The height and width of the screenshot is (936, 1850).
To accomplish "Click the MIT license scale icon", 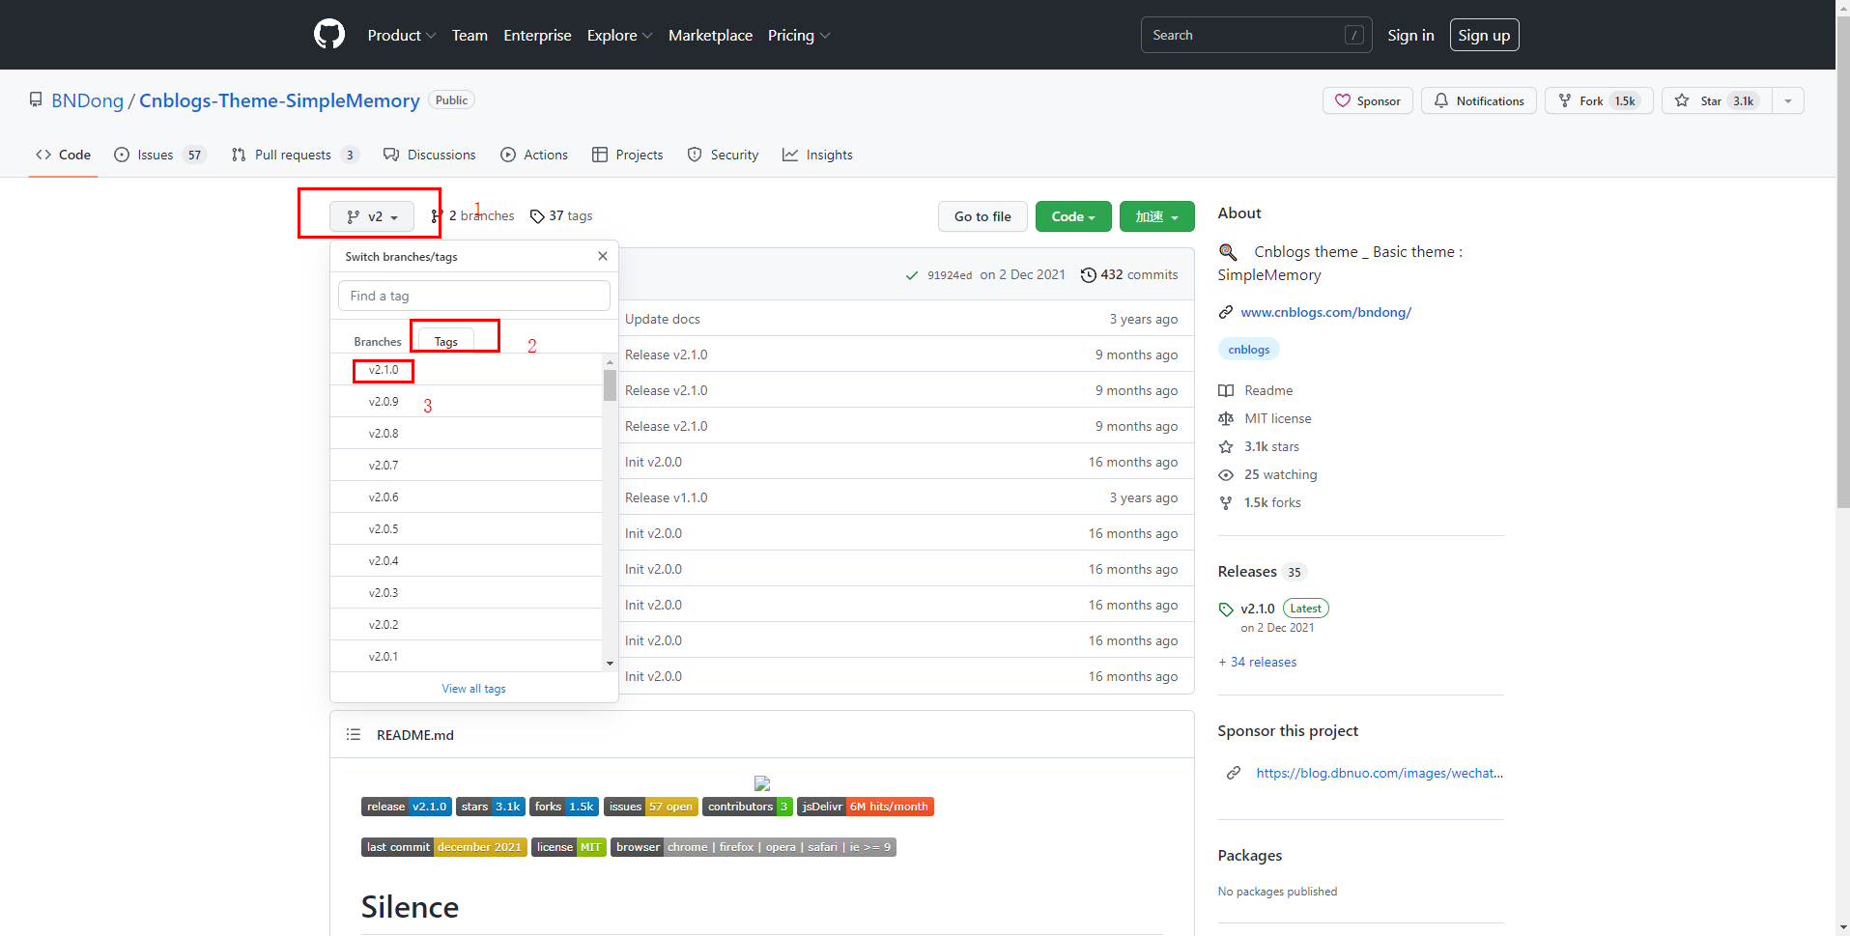I will [1226, 418].
